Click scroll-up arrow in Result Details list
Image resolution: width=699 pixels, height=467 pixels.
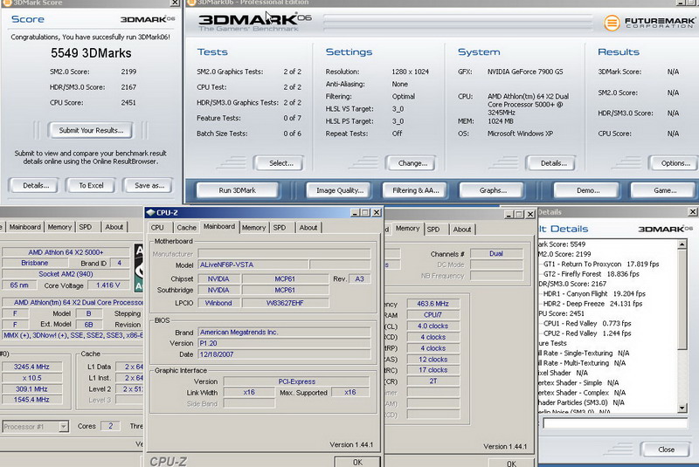(682, 244)
